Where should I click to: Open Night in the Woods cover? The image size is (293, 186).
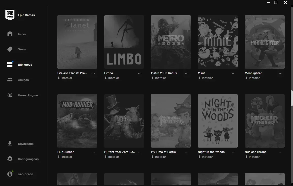(x=218, y=121)
